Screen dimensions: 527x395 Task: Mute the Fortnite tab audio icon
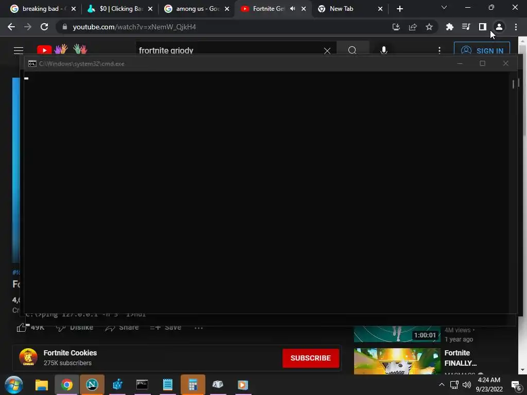tap(293, 9)
